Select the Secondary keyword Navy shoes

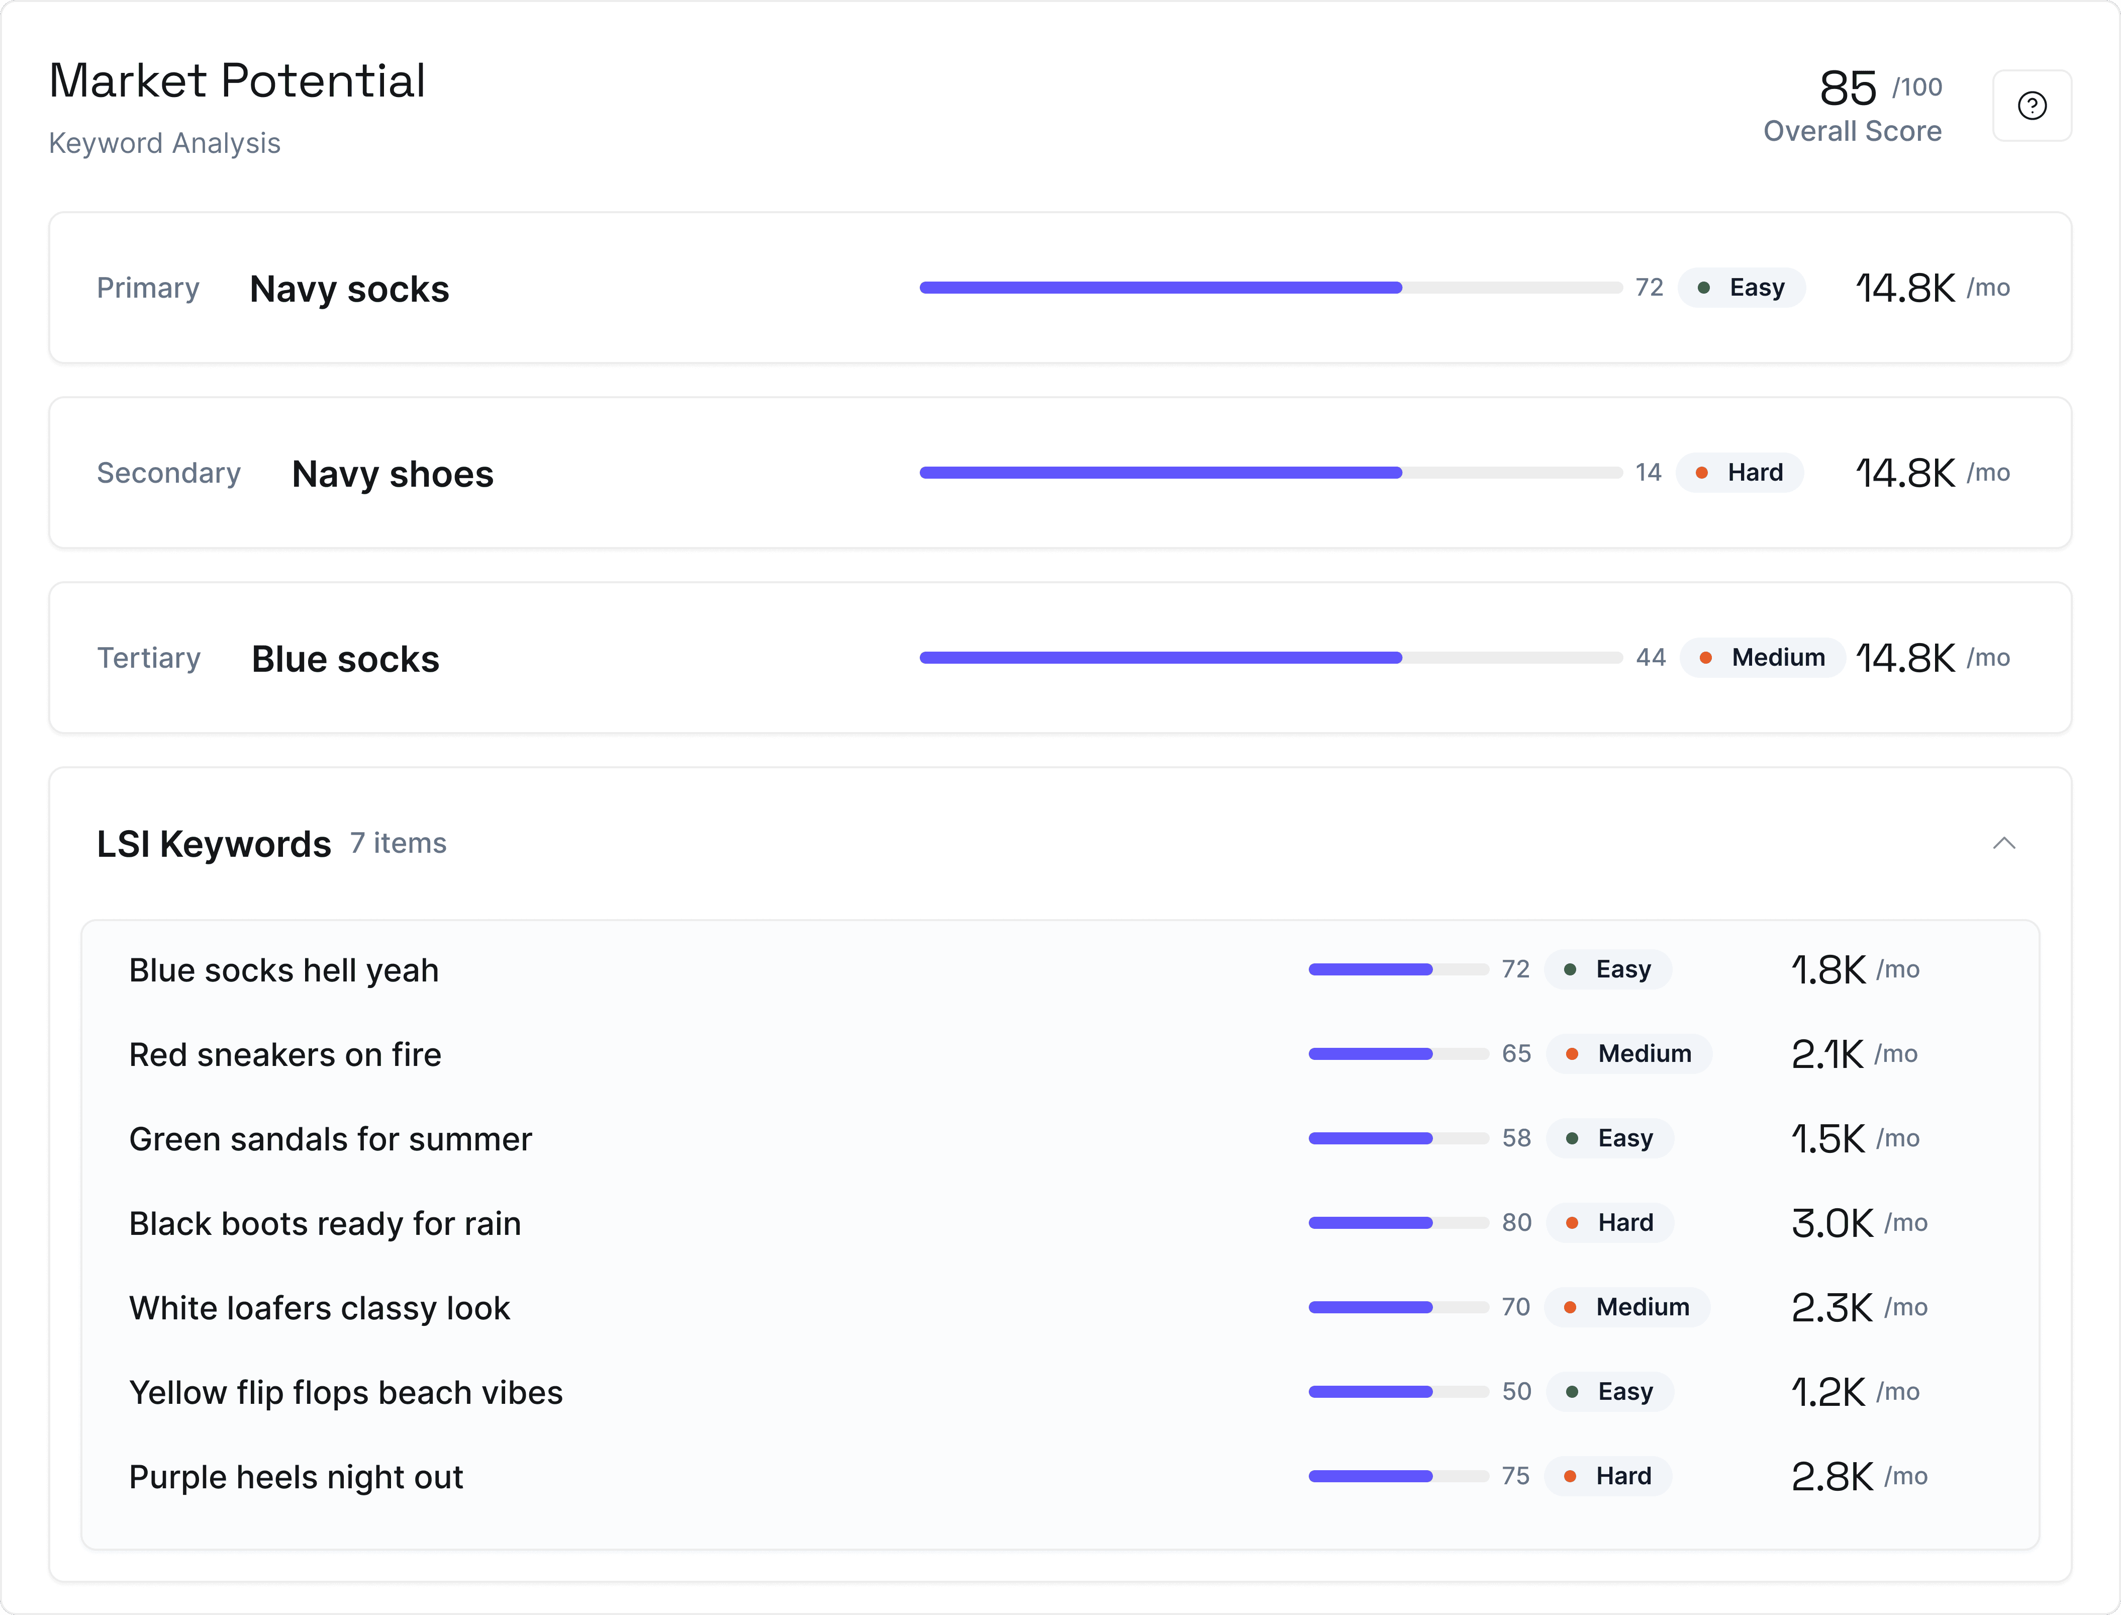[x=392, y=474]
